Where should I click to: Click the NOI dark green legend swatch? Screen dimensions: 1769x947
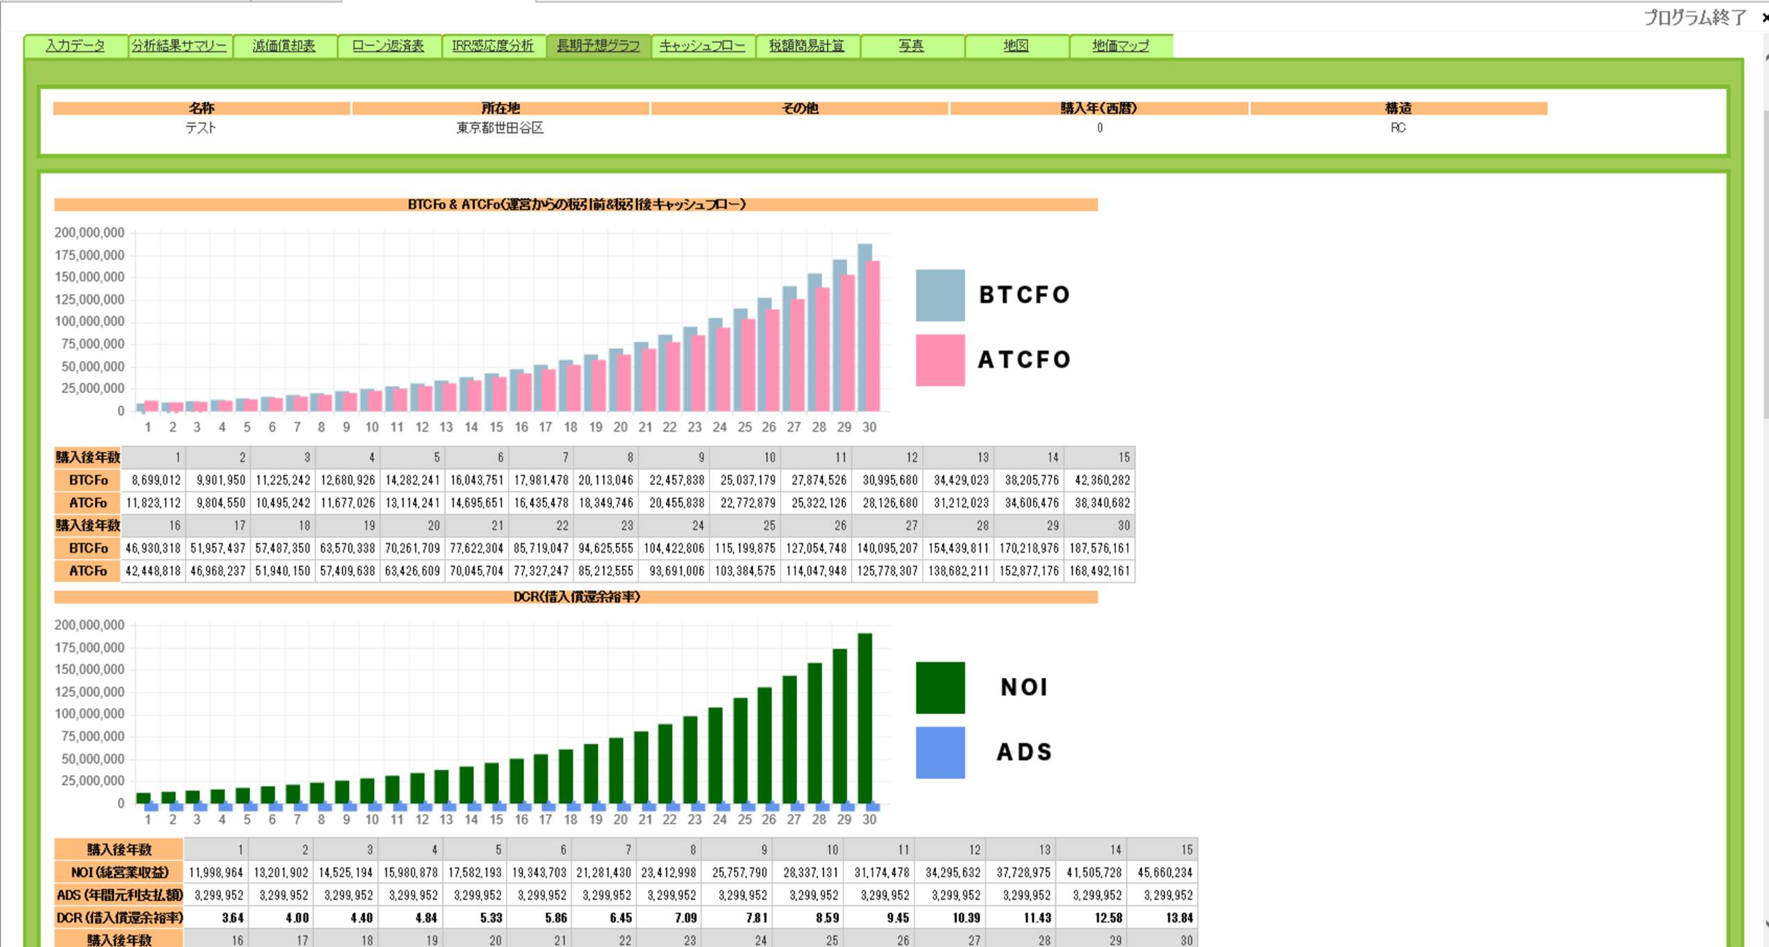(x=940, y=687)
